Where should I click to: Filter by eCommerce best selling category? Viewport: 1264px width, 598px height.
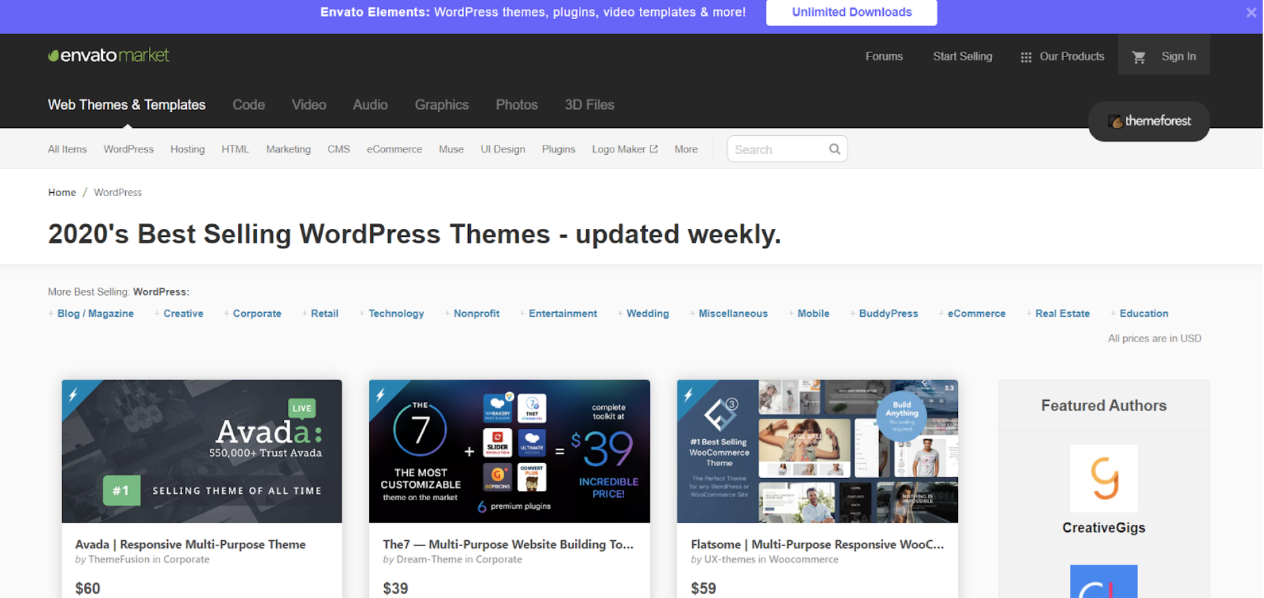pos(976,313)
